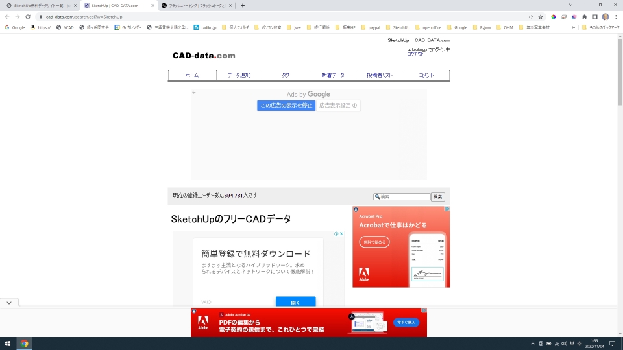
Task: Click the padlock site info icon
Action: pos(40,17)
